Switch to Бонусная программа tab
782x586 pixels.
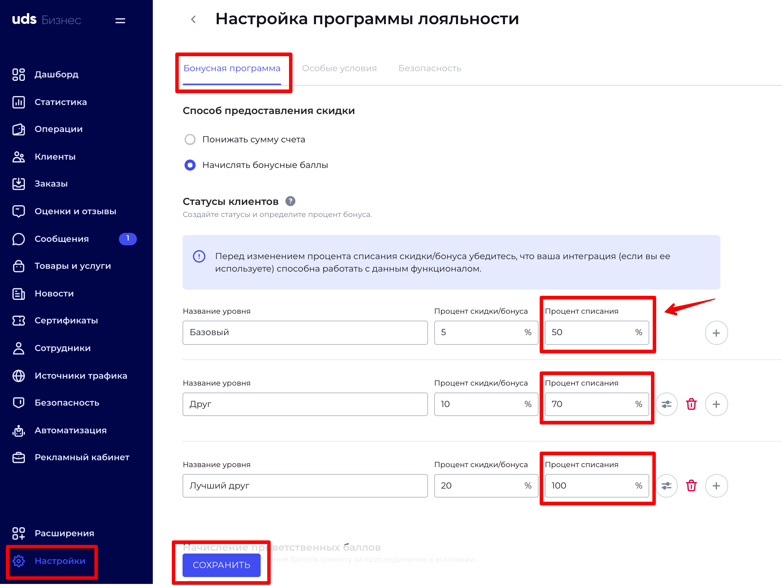pos(232,68)
